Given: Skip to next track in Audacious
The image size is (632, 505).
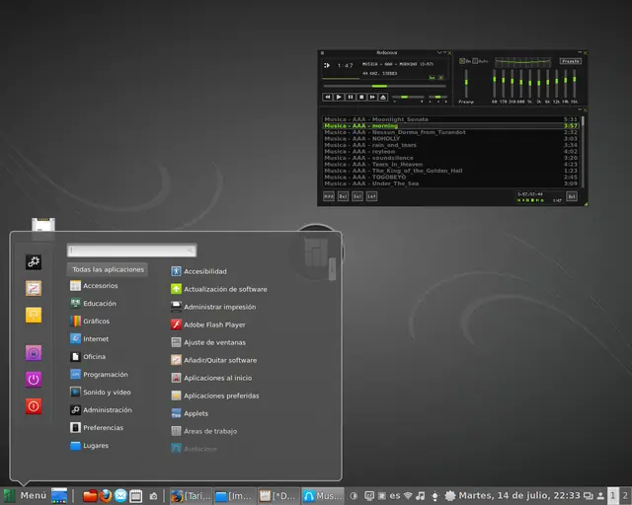Looking at the screenshot, I should pyautogui.click(x=372, y=97).
